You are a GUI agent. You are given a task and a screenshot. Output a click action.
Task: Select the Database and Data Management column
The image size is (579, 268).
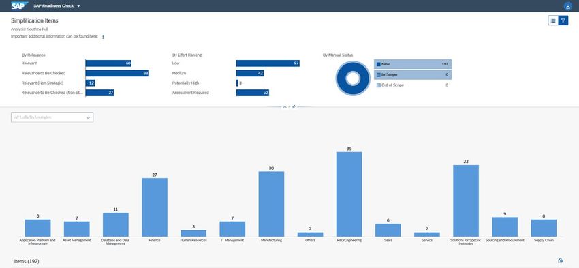click(x=116, y=225)
